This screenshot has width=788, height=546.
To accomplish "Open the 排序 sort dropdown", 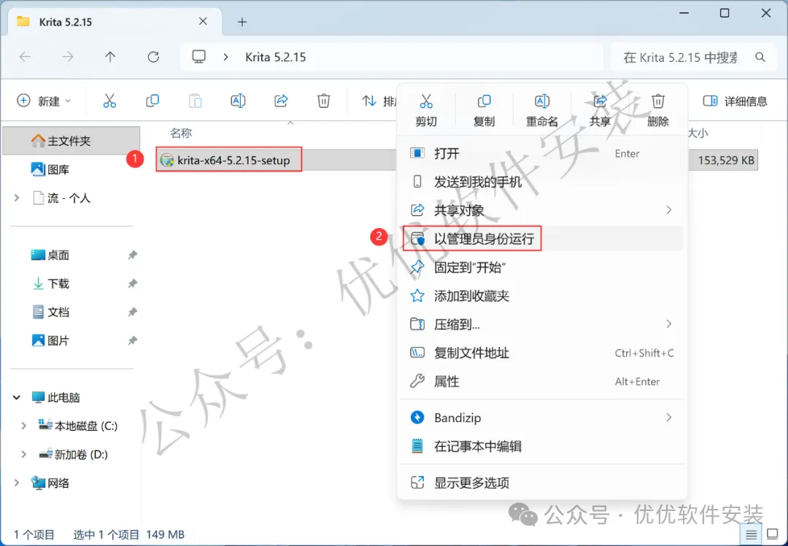I will [x=379, y=101].
